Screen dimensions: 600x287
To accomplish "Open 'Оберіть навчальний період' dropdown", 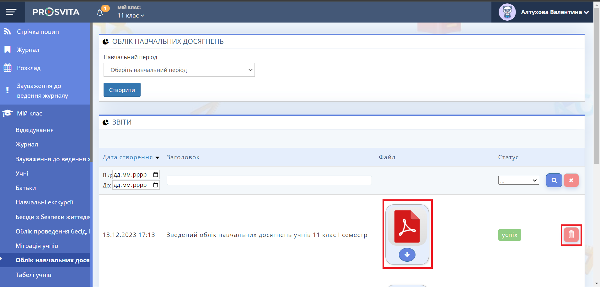I will click(x=179, y=70).
